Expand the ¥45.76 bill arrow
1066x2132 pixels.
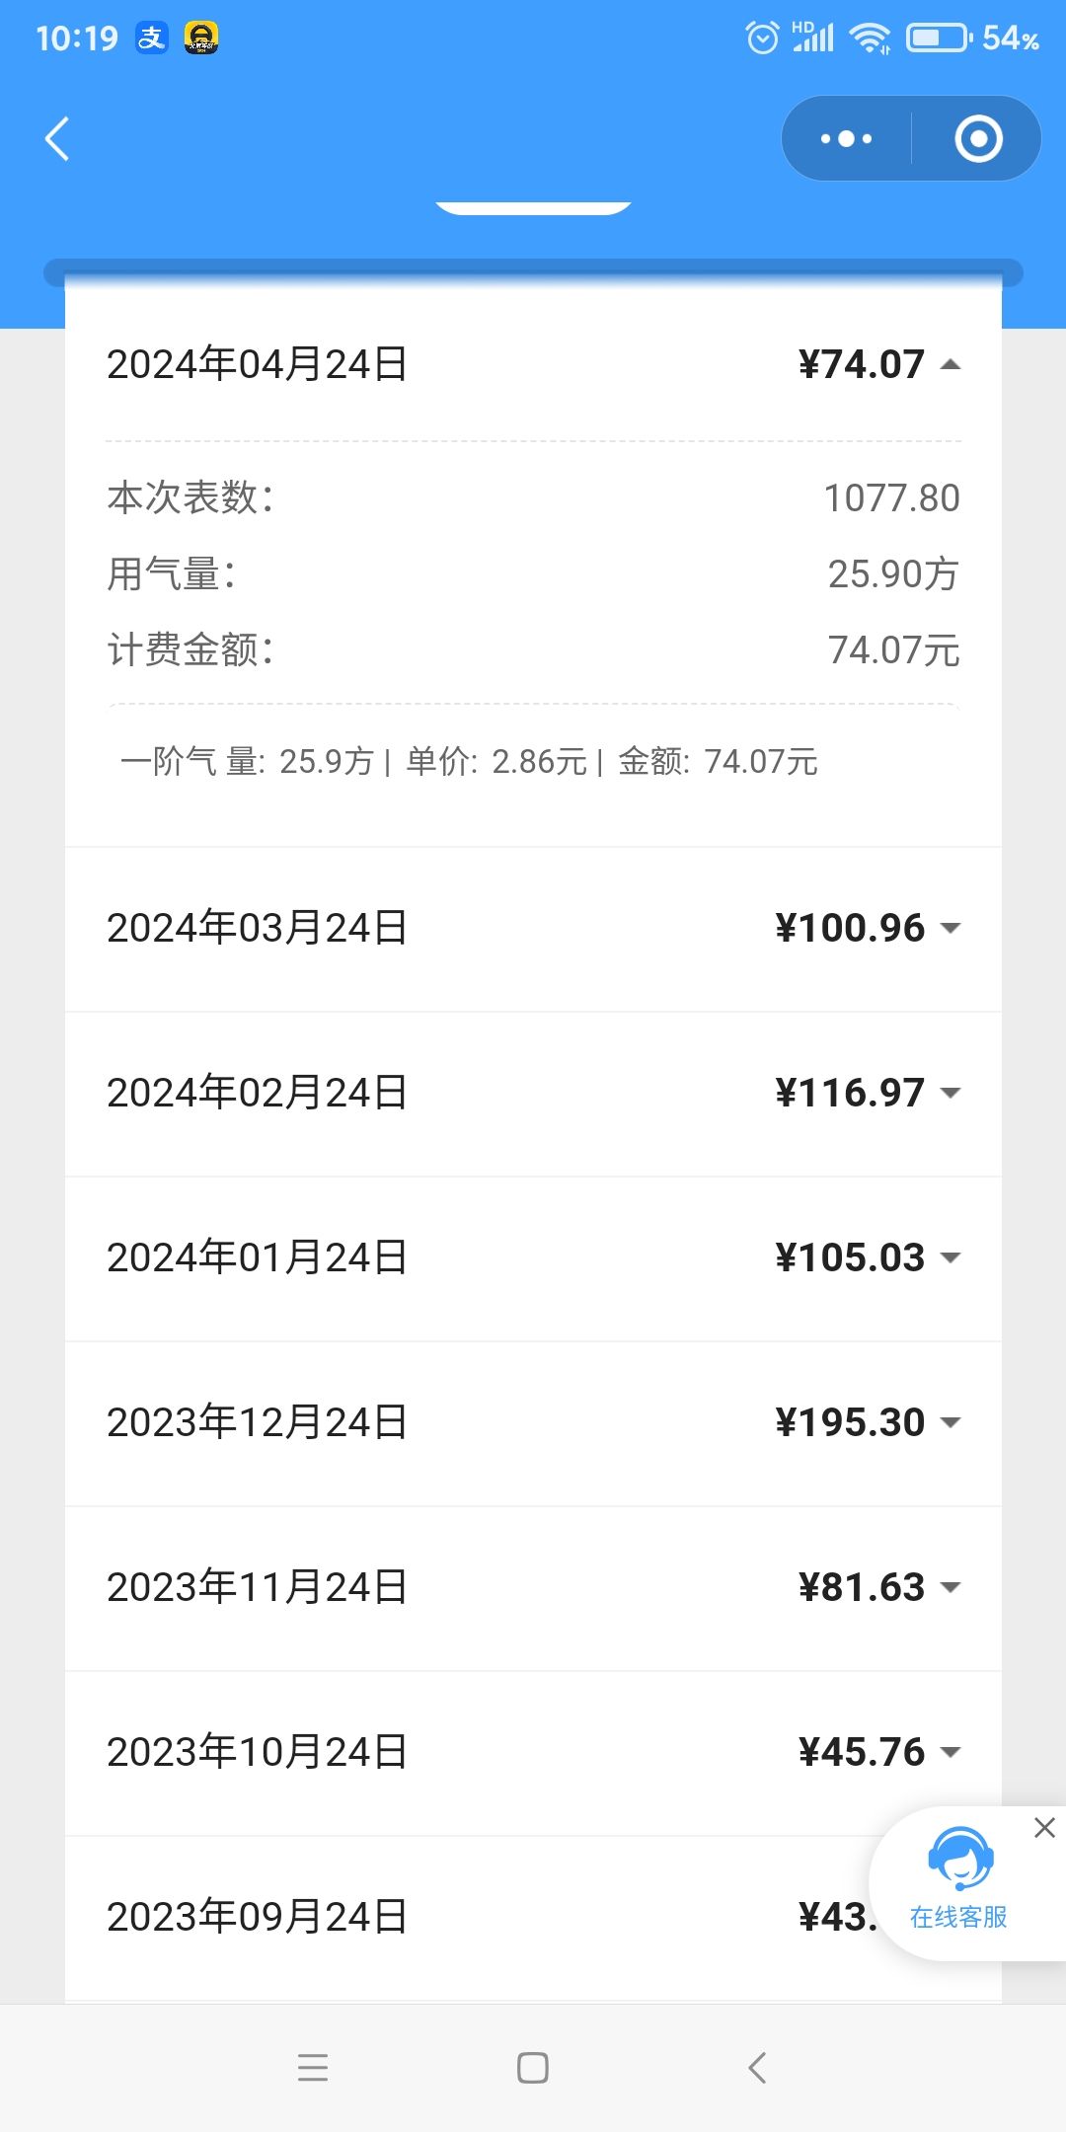click(x=951, y=1752)
